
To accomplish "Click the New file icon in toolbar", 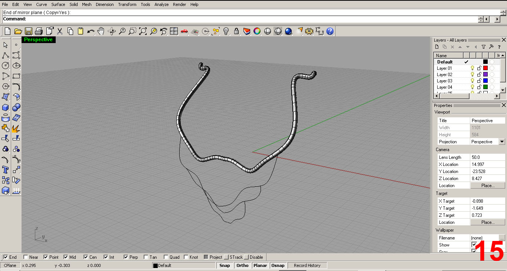I will (x=7, y=31).
